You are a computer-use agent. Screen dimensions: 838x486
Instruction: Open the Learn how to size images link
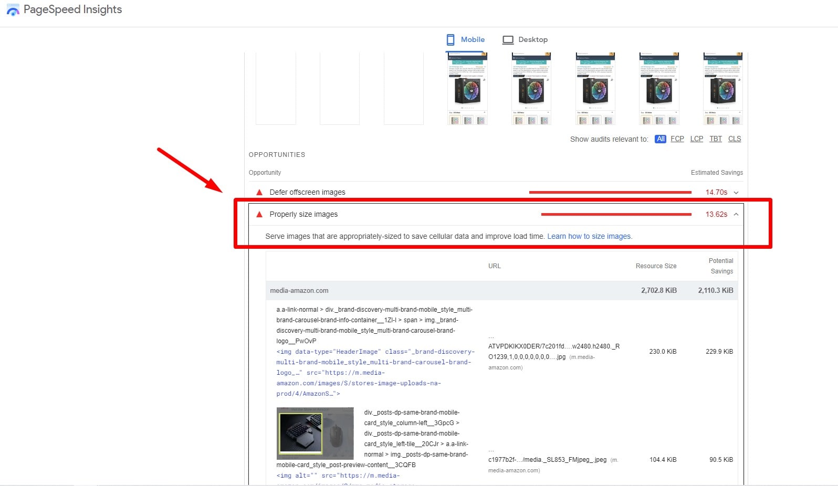tap(589, 237)
